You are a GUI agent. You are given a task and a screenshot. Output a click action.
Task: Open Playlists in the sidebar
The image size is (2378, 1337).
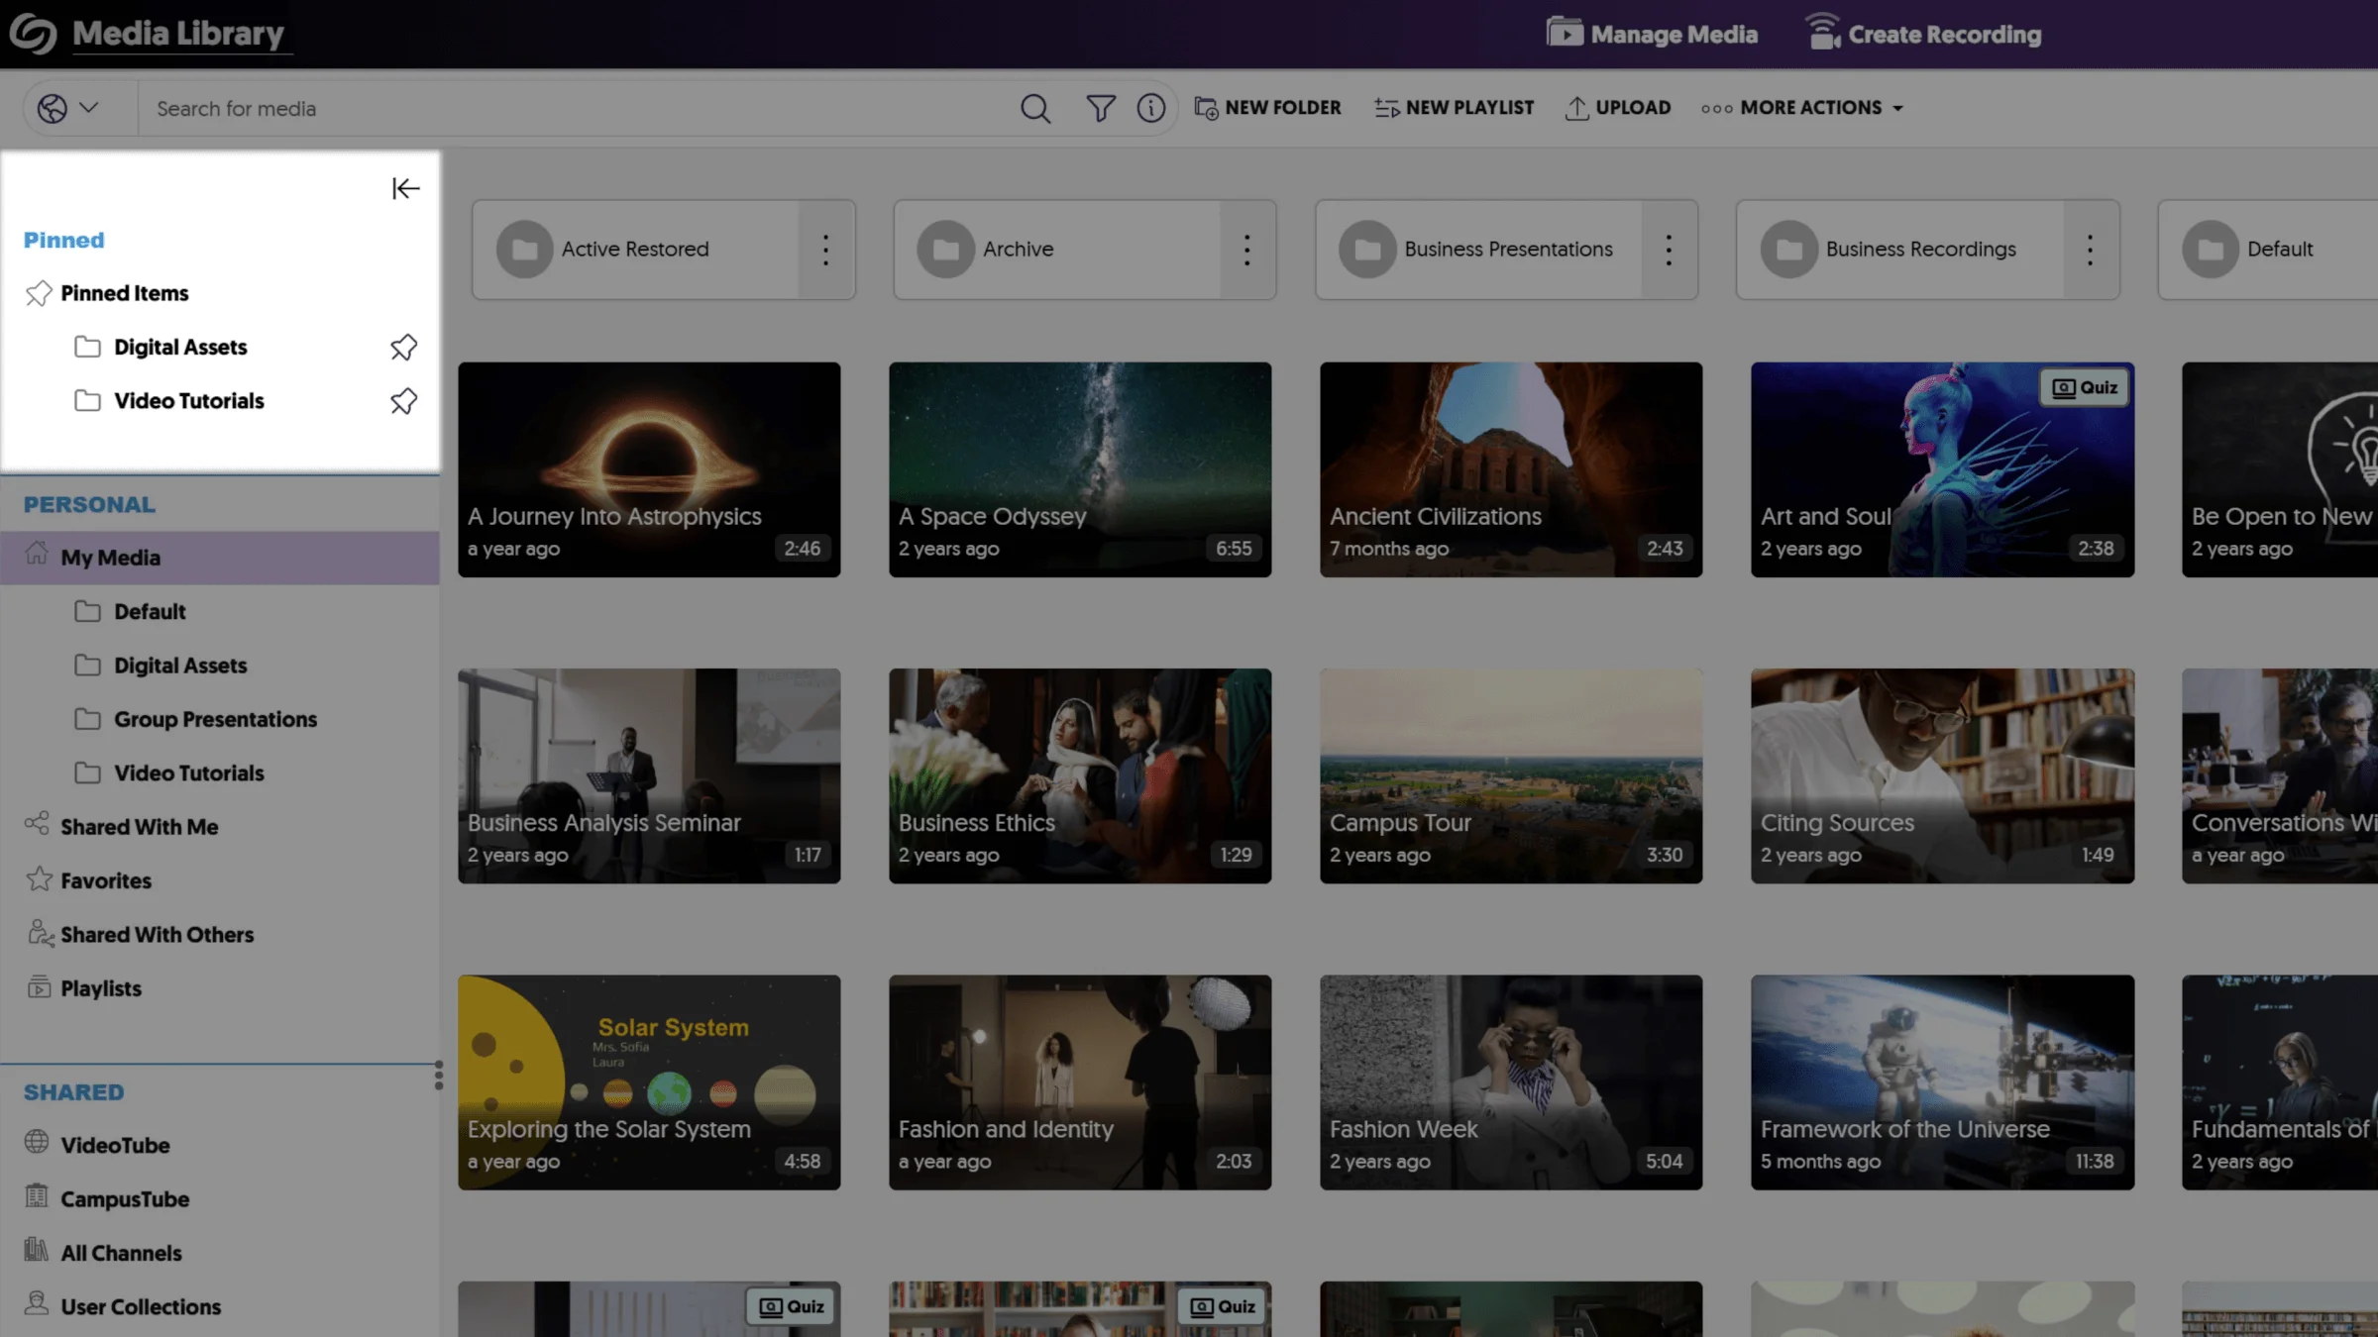(100, 988)
